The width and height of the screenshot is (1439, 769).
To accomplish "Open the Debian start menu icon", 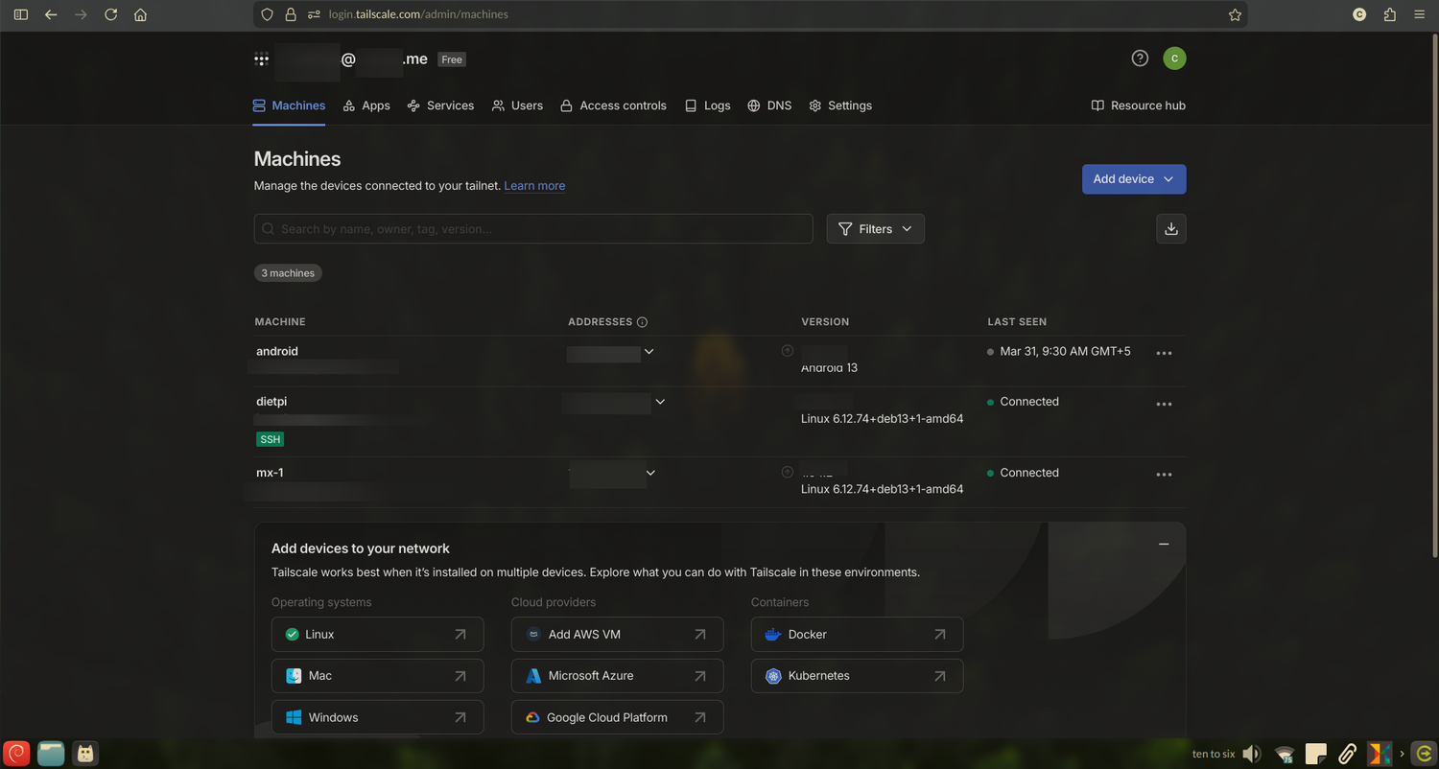I will pyautogui.click(x=16, y=754).
